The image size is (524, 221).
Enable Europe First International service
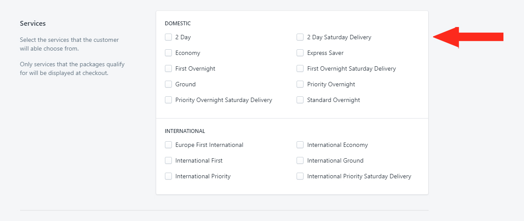(x=168, y=145)
